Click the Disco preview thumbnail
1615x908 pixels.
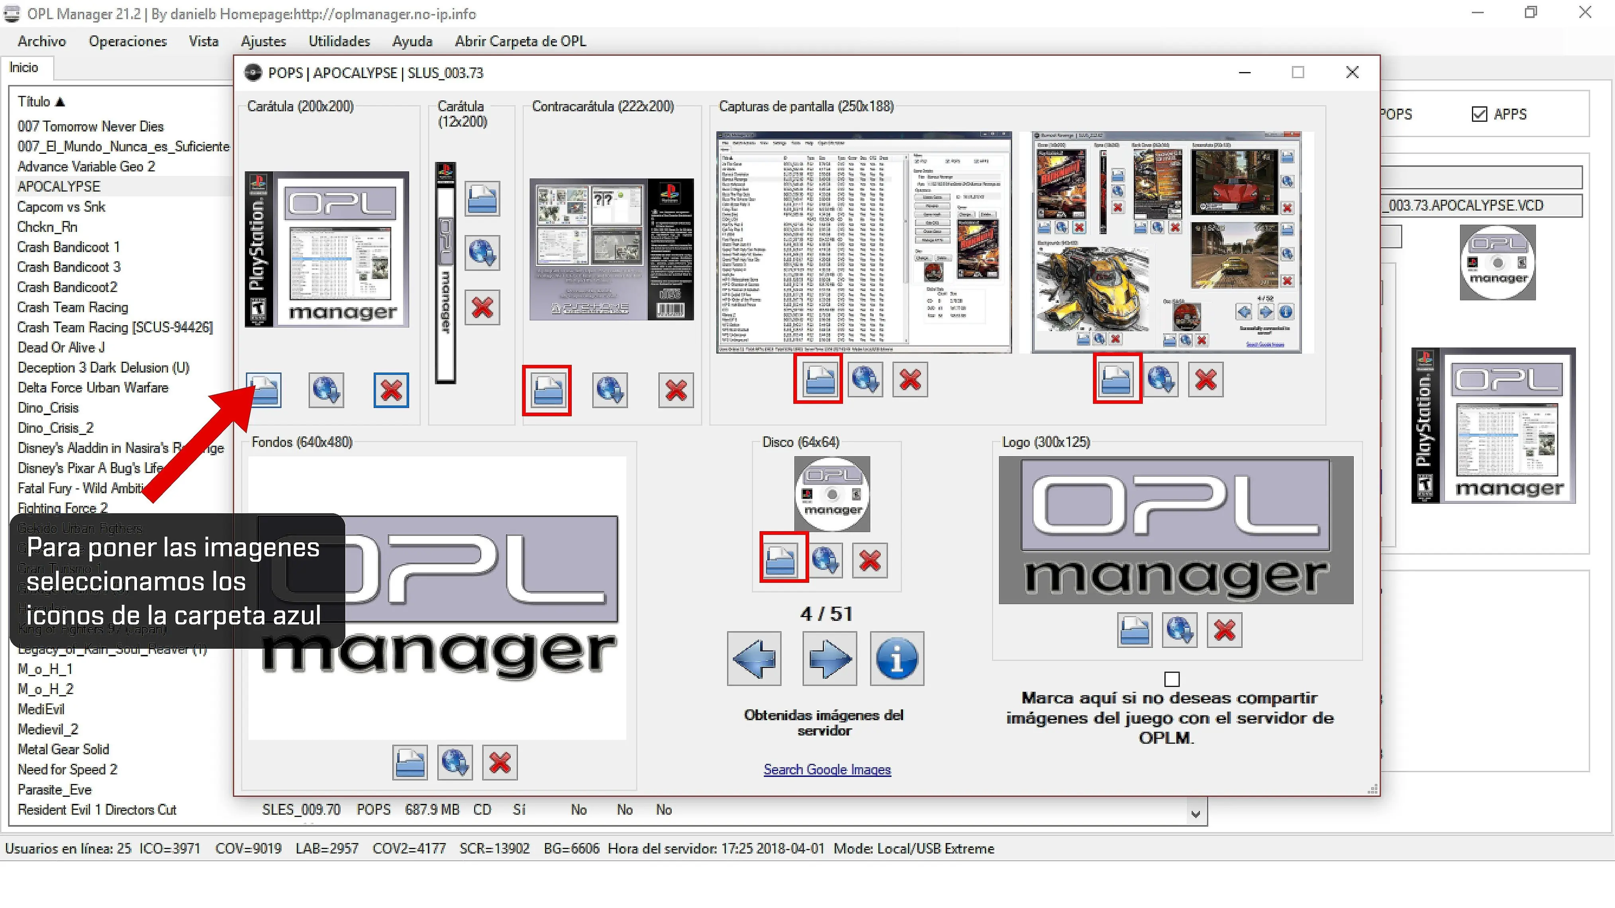(x=832, y=494)
